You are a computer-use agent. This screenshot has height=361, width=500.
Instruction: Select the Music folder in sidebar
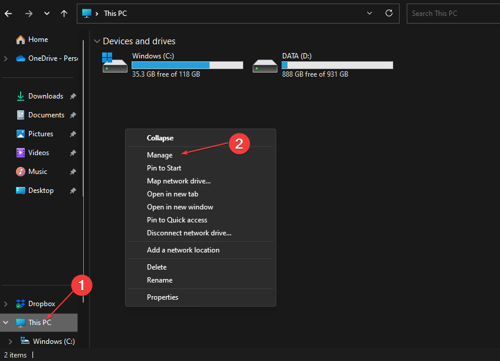38,172
